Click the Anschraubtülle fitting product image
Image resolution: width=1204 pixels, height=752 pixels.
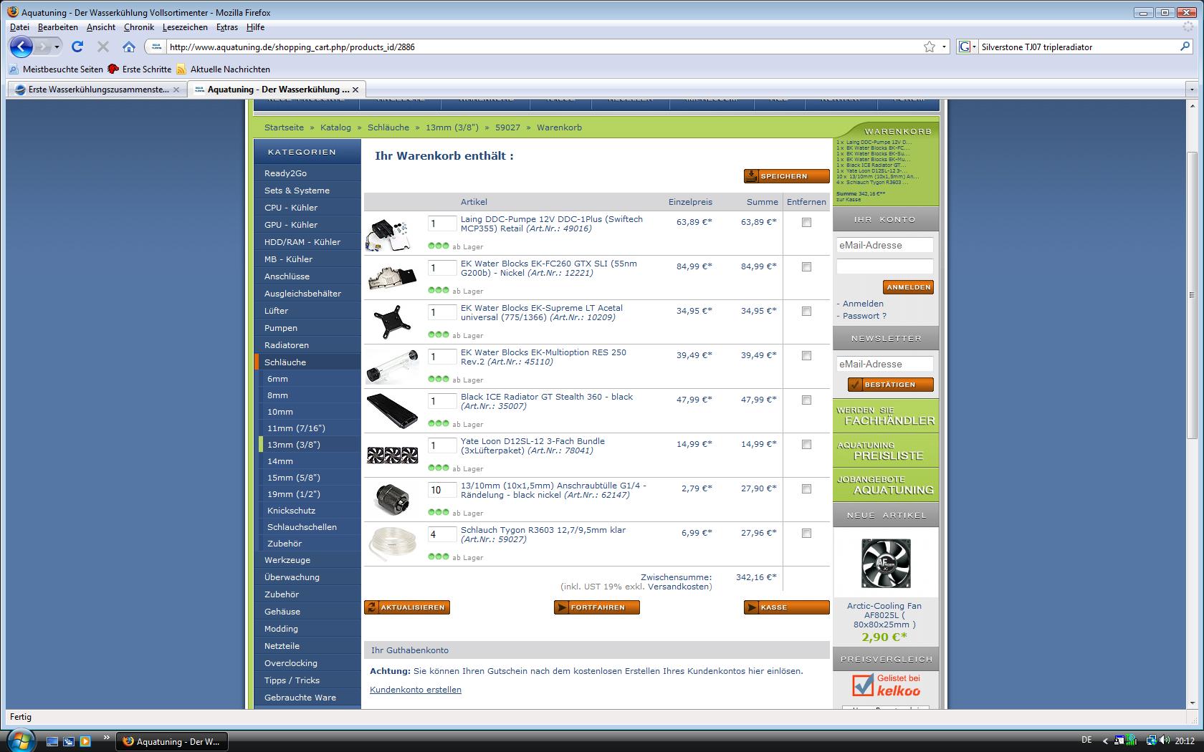coord(392,499)
